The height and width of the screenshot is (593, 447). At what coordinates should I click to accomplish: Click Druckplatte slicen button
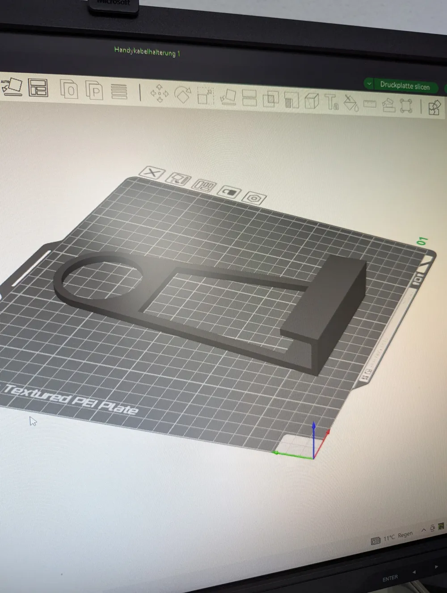pos(405,86)
